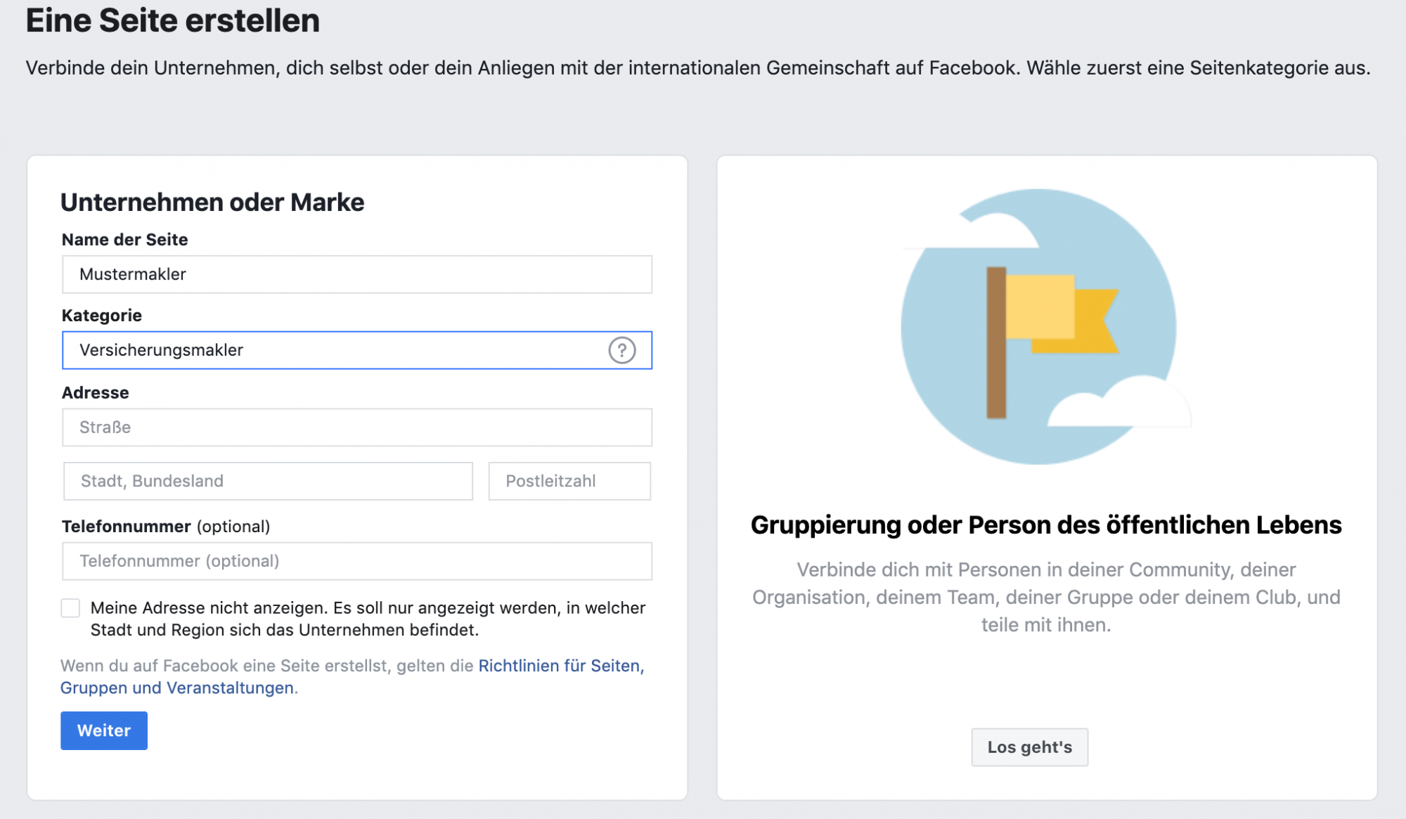Image resolution: width=1406 pixels, height=819 pixels.
Task: Click the Adresse section label
Action: coord(96,393)
